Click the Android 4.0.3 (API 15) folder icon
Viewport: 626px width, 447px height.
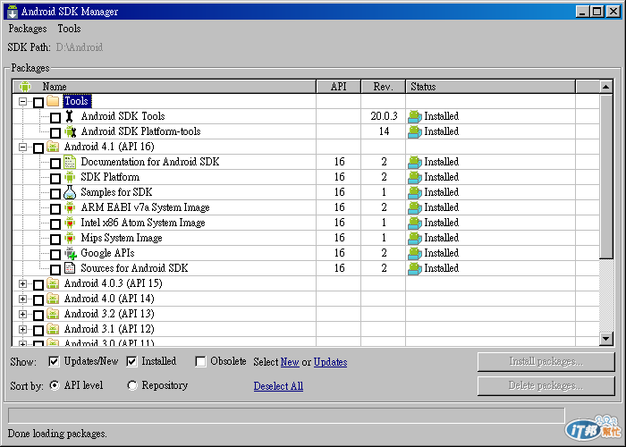[x=53, y=283]
